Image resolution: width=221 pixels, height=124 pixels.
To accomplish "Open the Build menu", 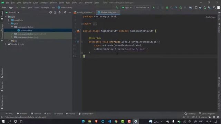I will 61,3.
